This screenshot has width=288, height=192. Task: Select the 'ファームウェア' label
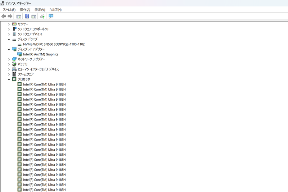tap(26, 74)
